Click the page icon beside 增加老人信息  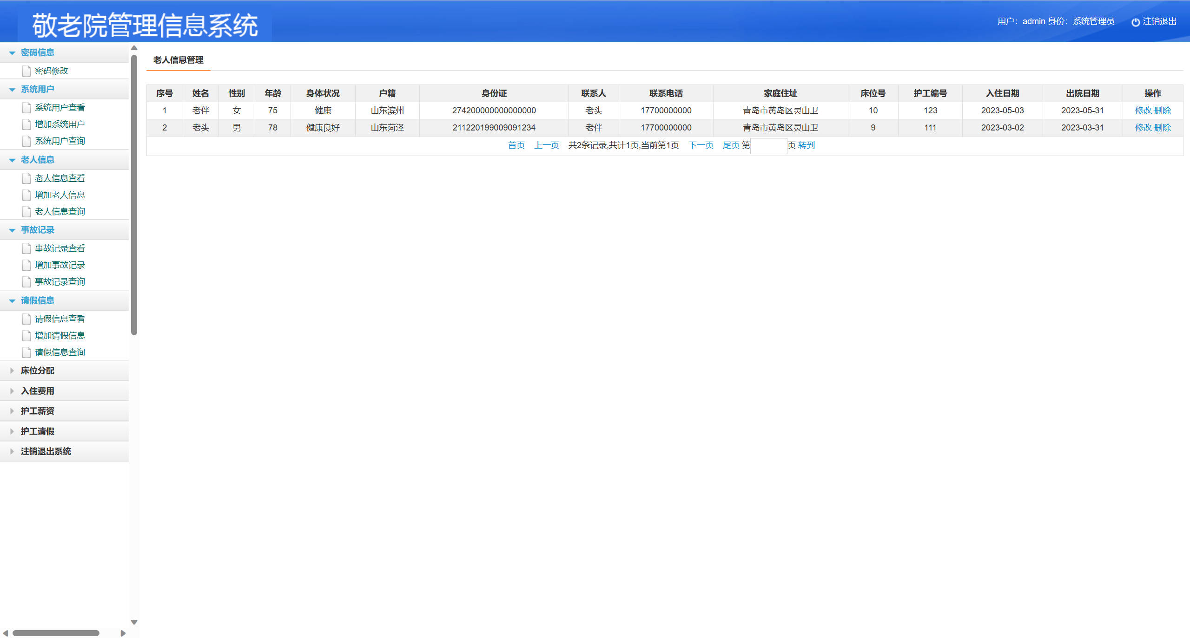(26, 195)
